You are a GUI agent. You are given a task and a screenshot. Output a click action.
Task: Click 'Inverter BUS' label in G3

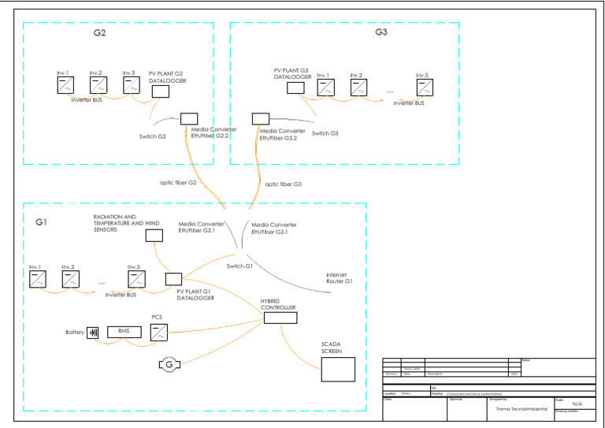click(x=409, y=103)
